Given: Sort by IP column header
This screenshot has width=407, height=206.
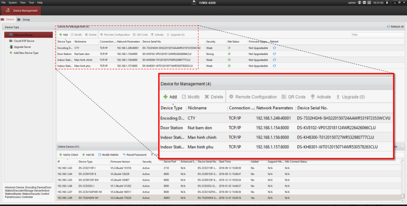Looking at the screenshot, I should click(x=67, y=162).
